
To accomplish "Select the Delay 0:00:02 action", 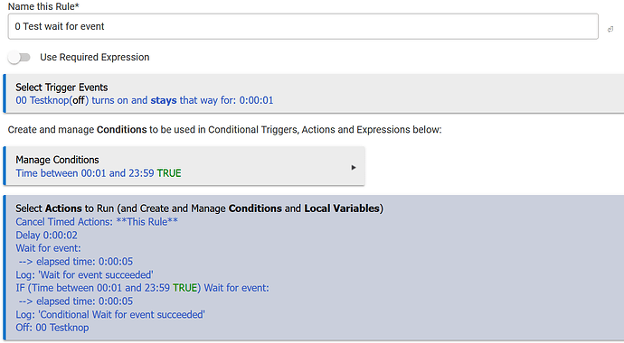I will [x=46, y=236].
